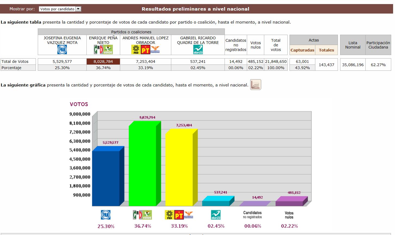Click the dropdown arrow next to Votos por candidato

coord(78,9)
